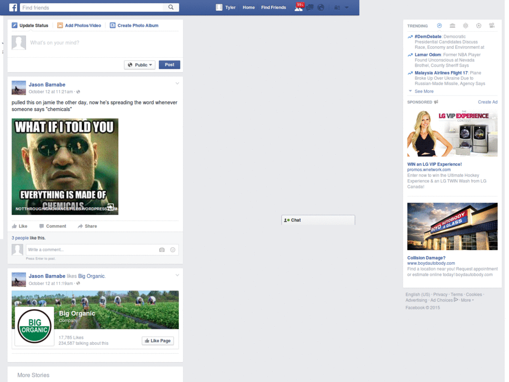Screen dimensions: 509x382
Task: Open the Big Organic link in post header
Action: [x=91, y=276]
